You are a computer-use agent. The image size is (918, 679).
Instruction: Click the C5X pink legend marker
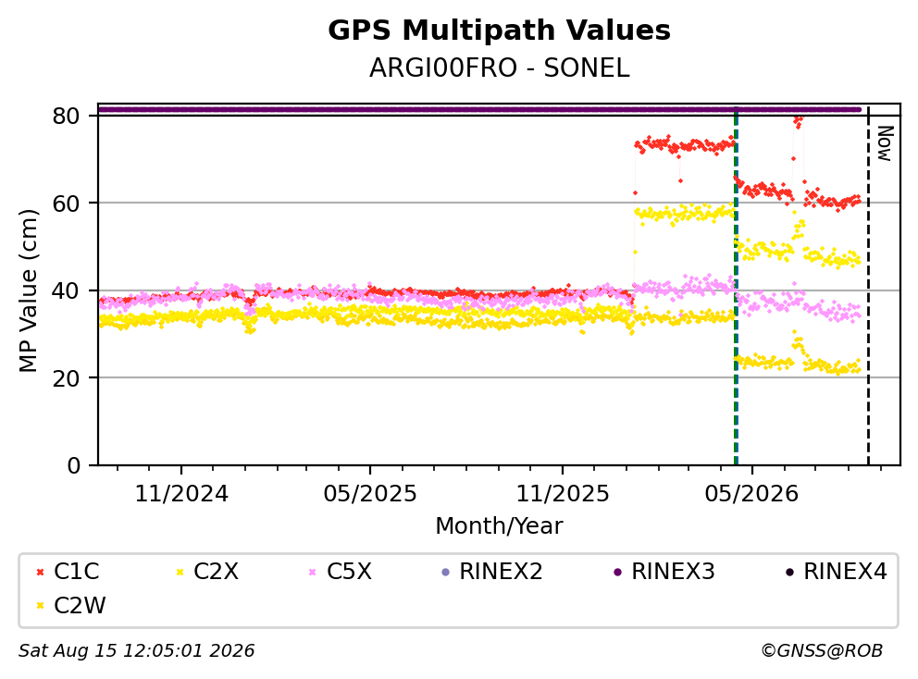(x=313, y=572)
